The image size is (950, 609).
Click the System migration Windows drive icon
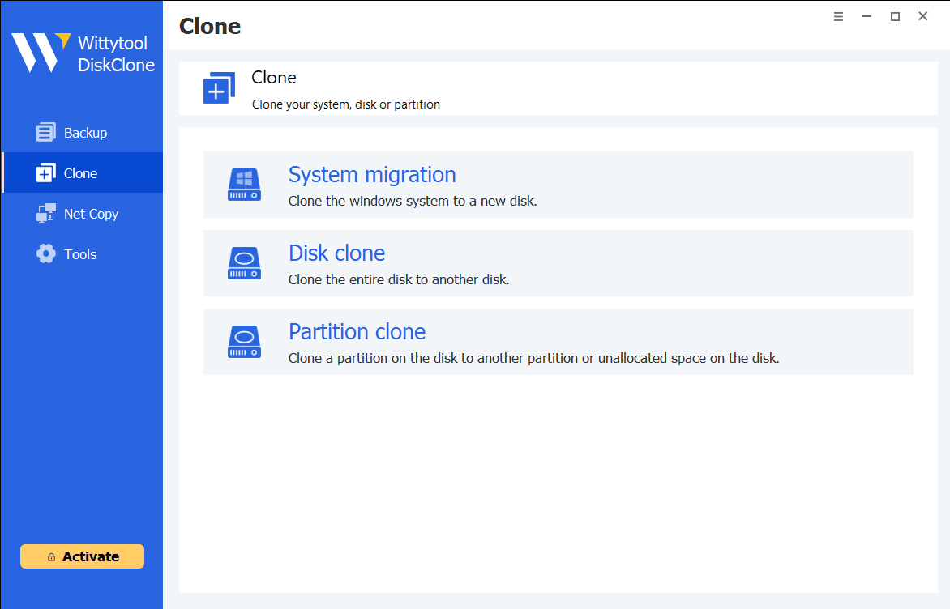click(x=244, y=185)
